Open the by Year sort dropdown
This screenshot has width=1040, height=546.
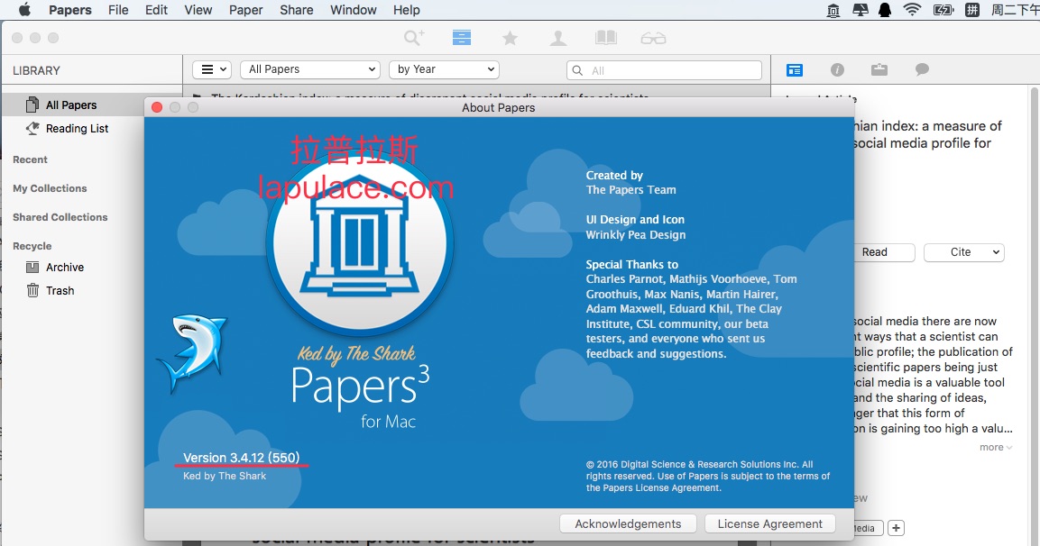445,69
